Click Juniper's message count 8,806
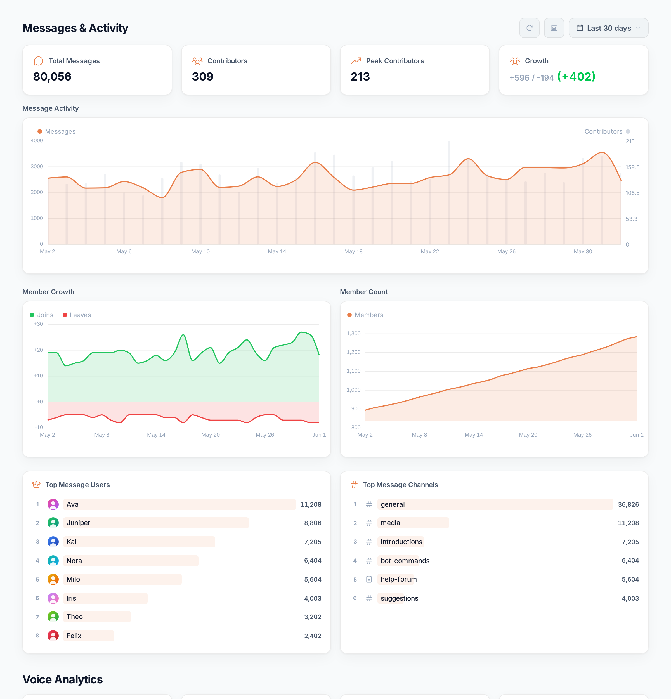Screen dimensions: 671x699 click(313, 523)
